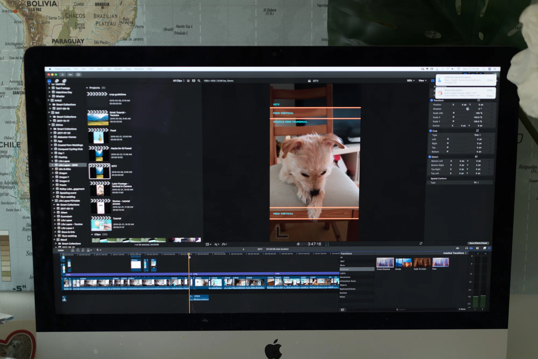Select the Flow transition thumbnail
The width and height of the screenshot is (538, 359).
tap(440, 262)
